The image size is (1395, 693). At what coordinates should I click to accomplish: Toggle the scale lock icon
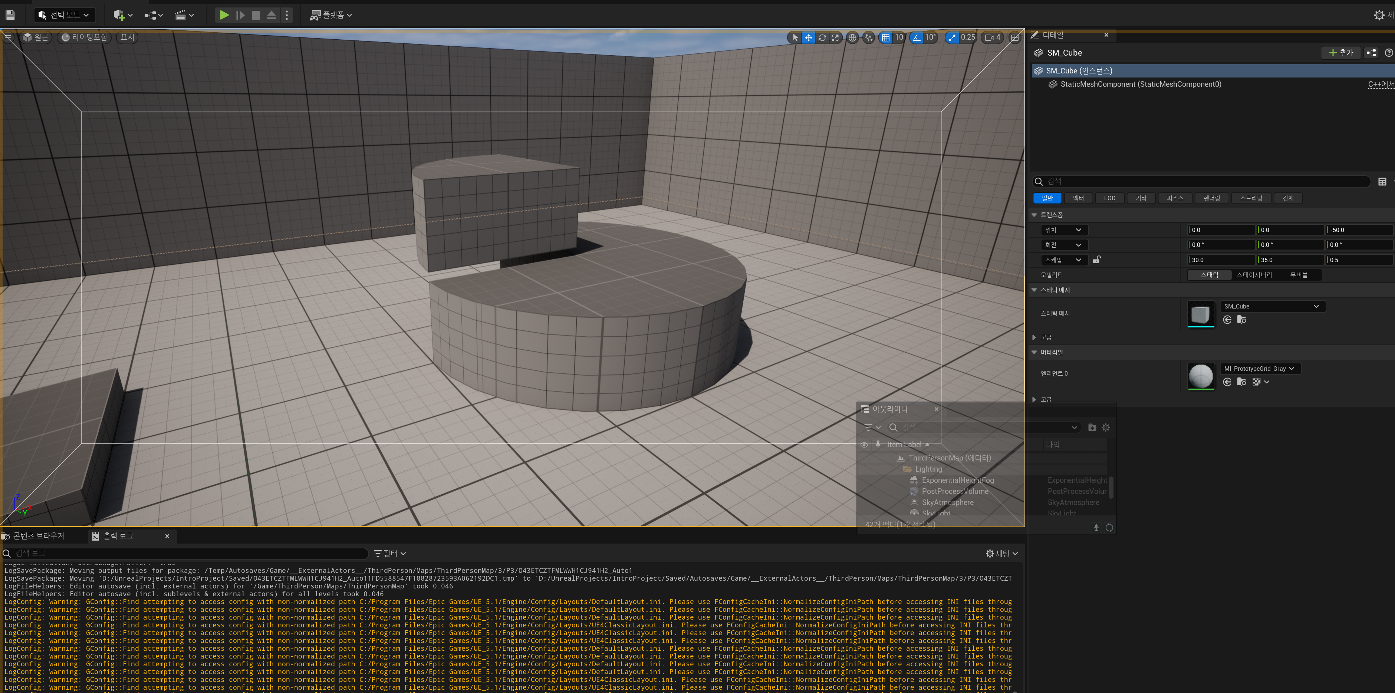[1097, 260]
